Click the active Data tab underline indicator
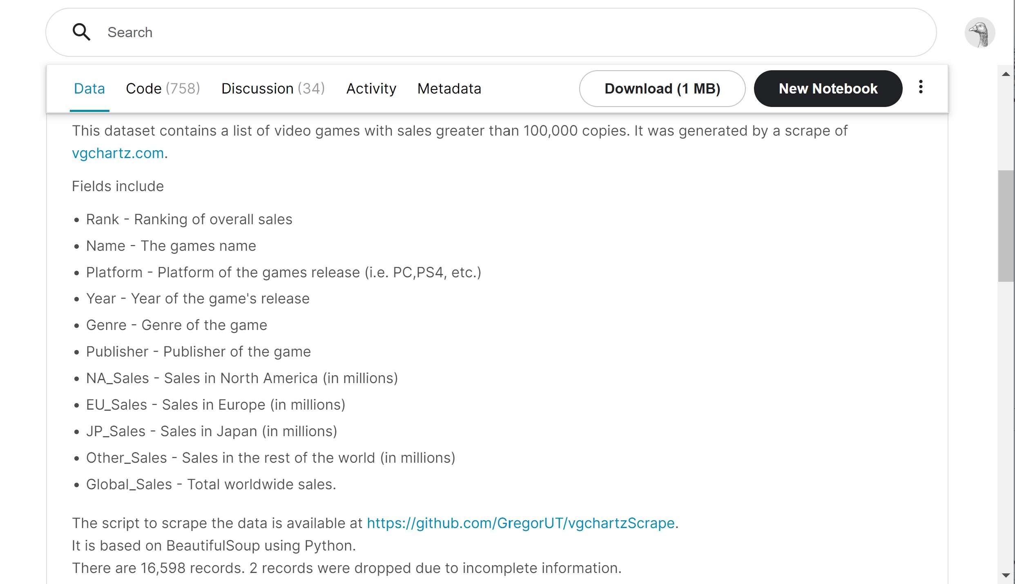1015x584 pixels. coord(89,109)
